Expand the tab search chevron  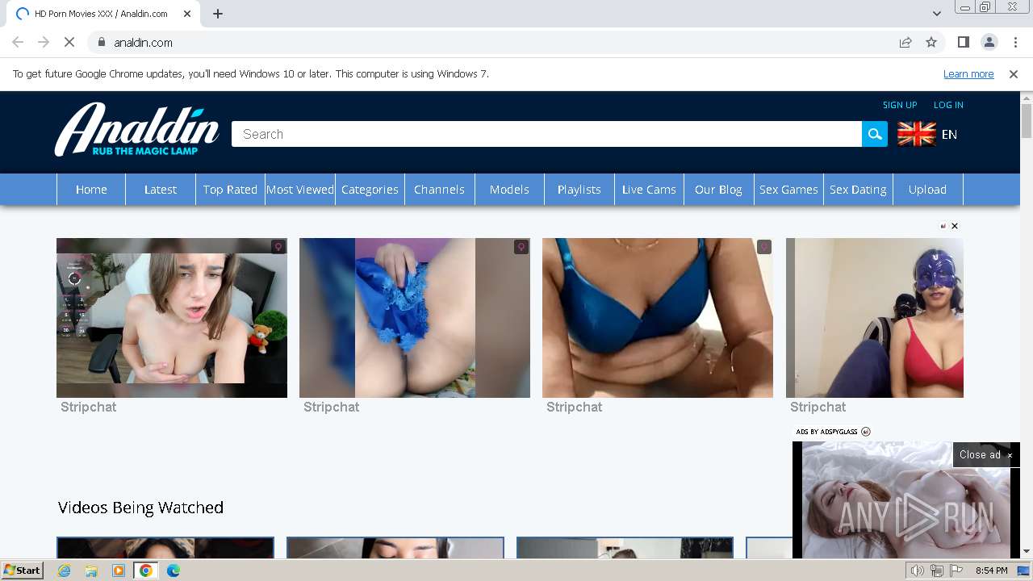936,14
